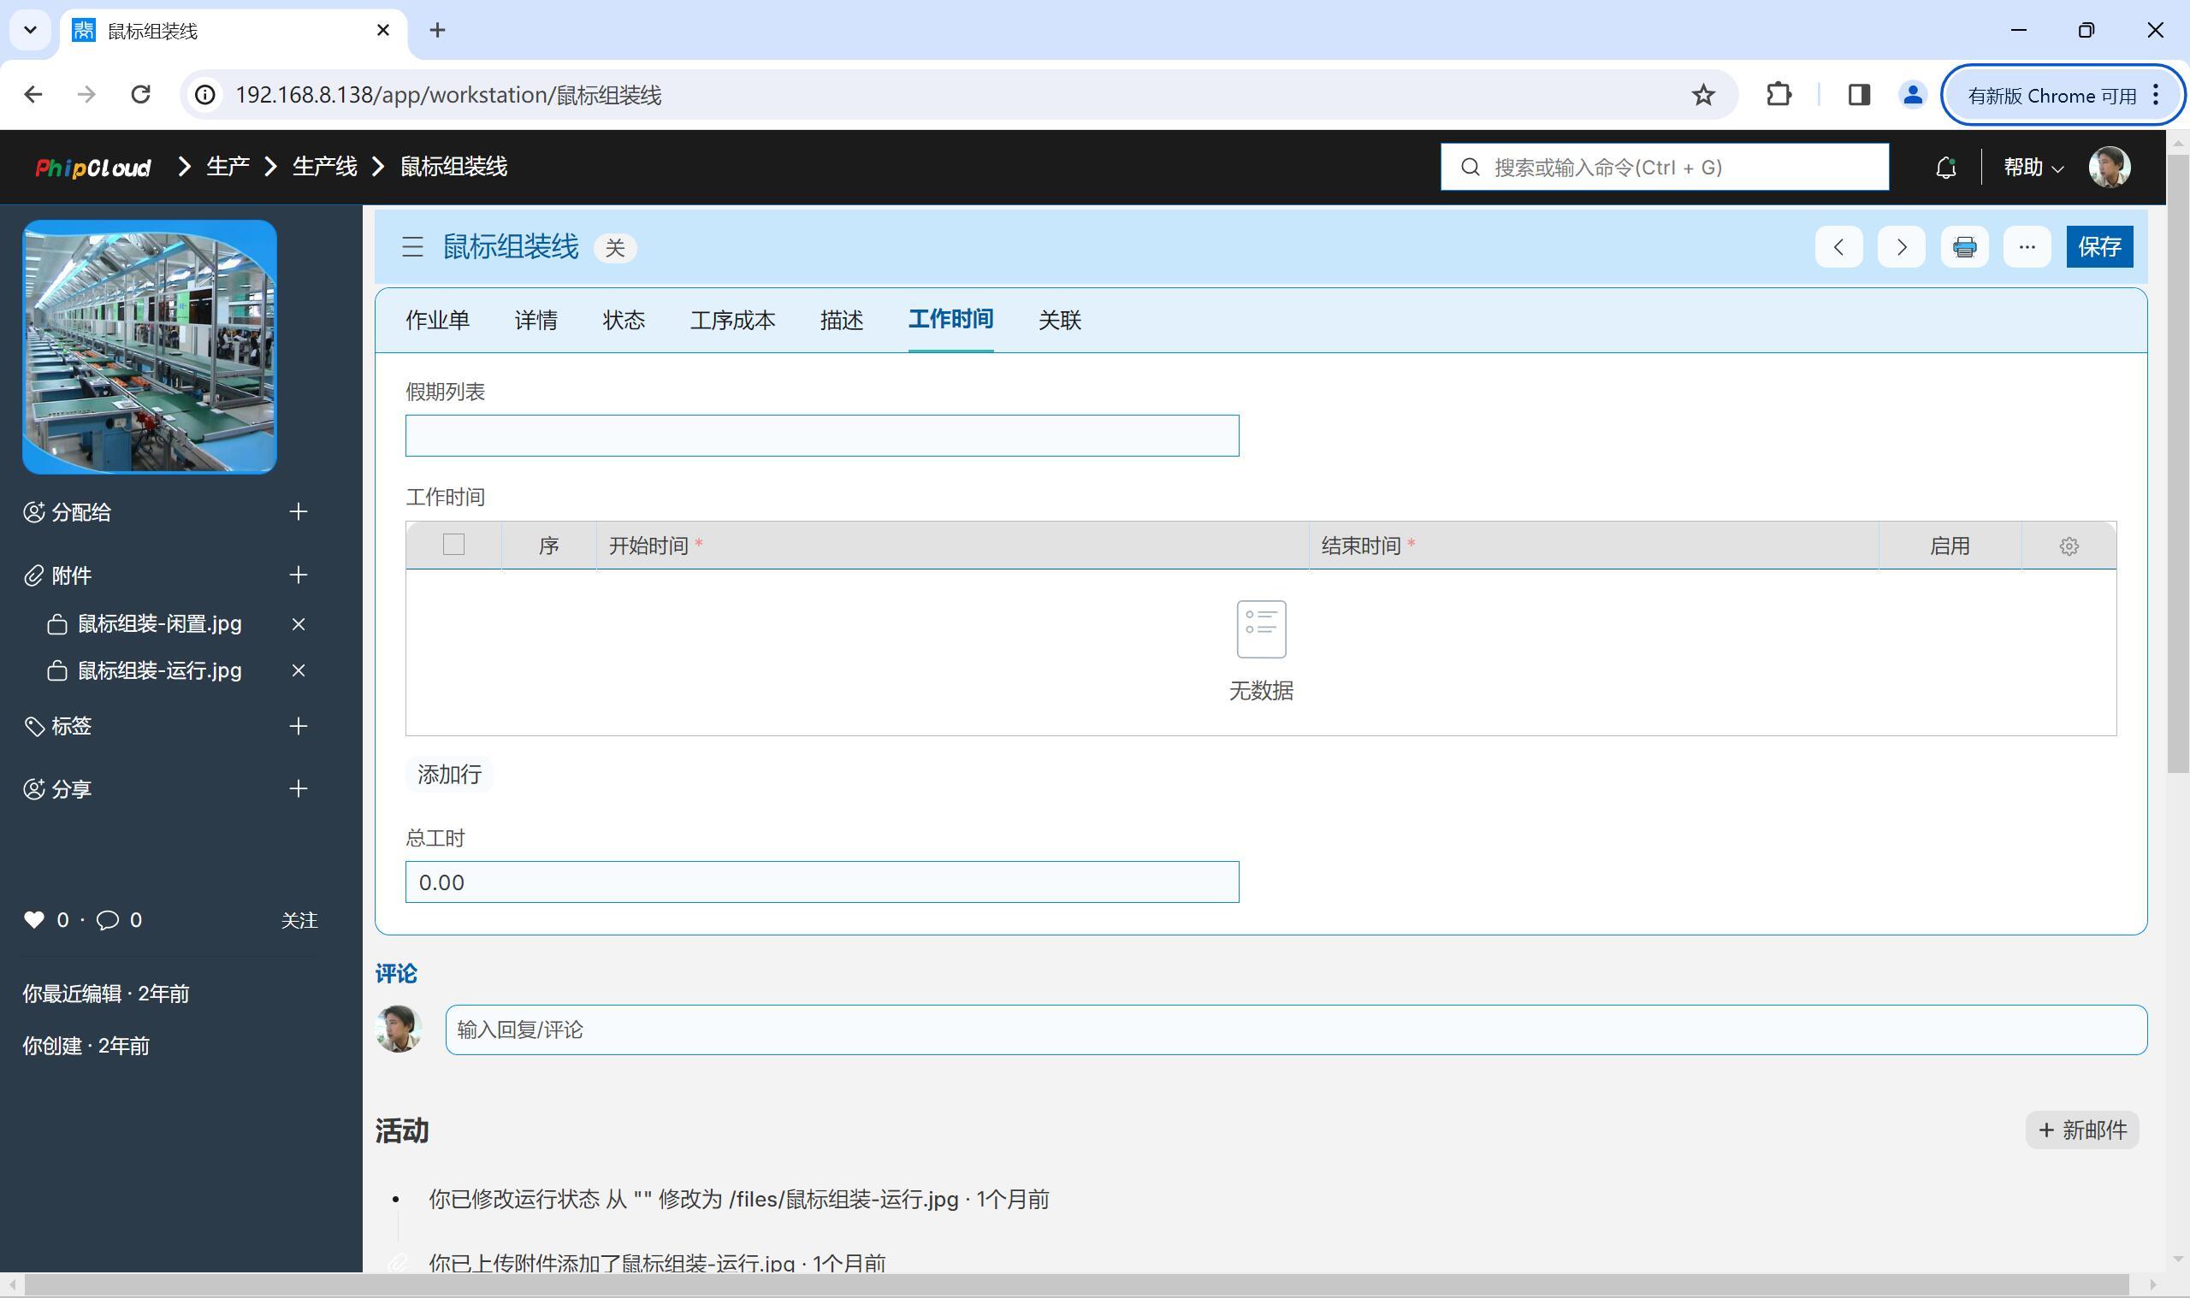Open the notifications bell
Image resolution: width=2190 pixels, height=1298 pixels.
pos(1945,167)
